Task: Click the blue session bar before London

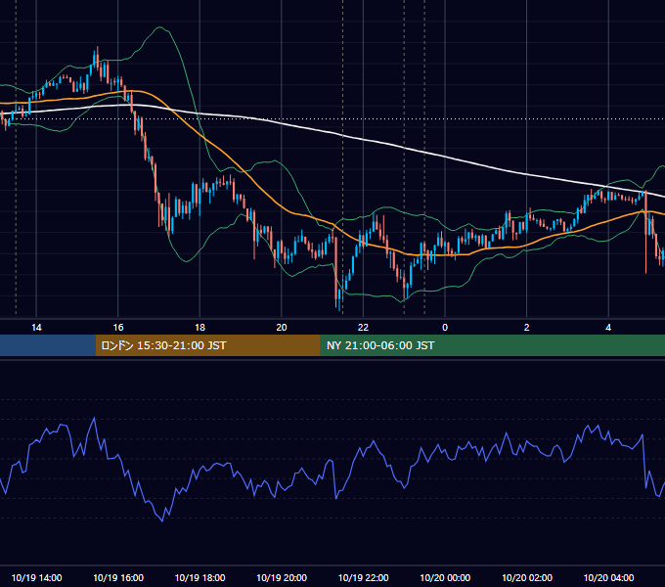Action: (x=48, y=345)
